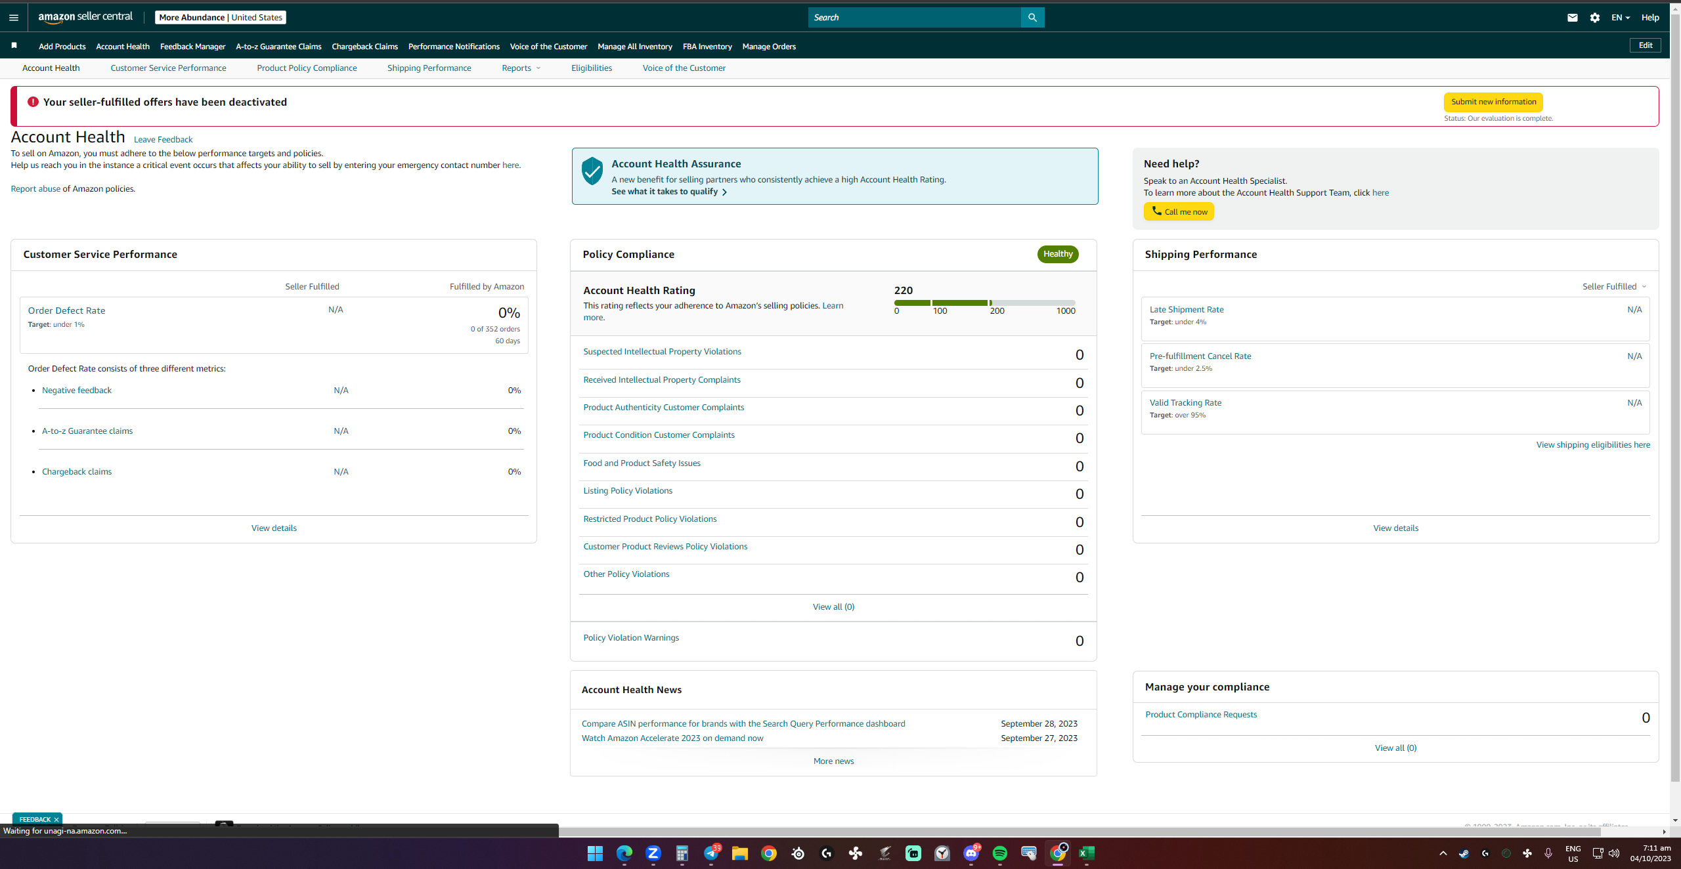Click the Edit favorites button
1681x869 pixels.
(1645, 45)
